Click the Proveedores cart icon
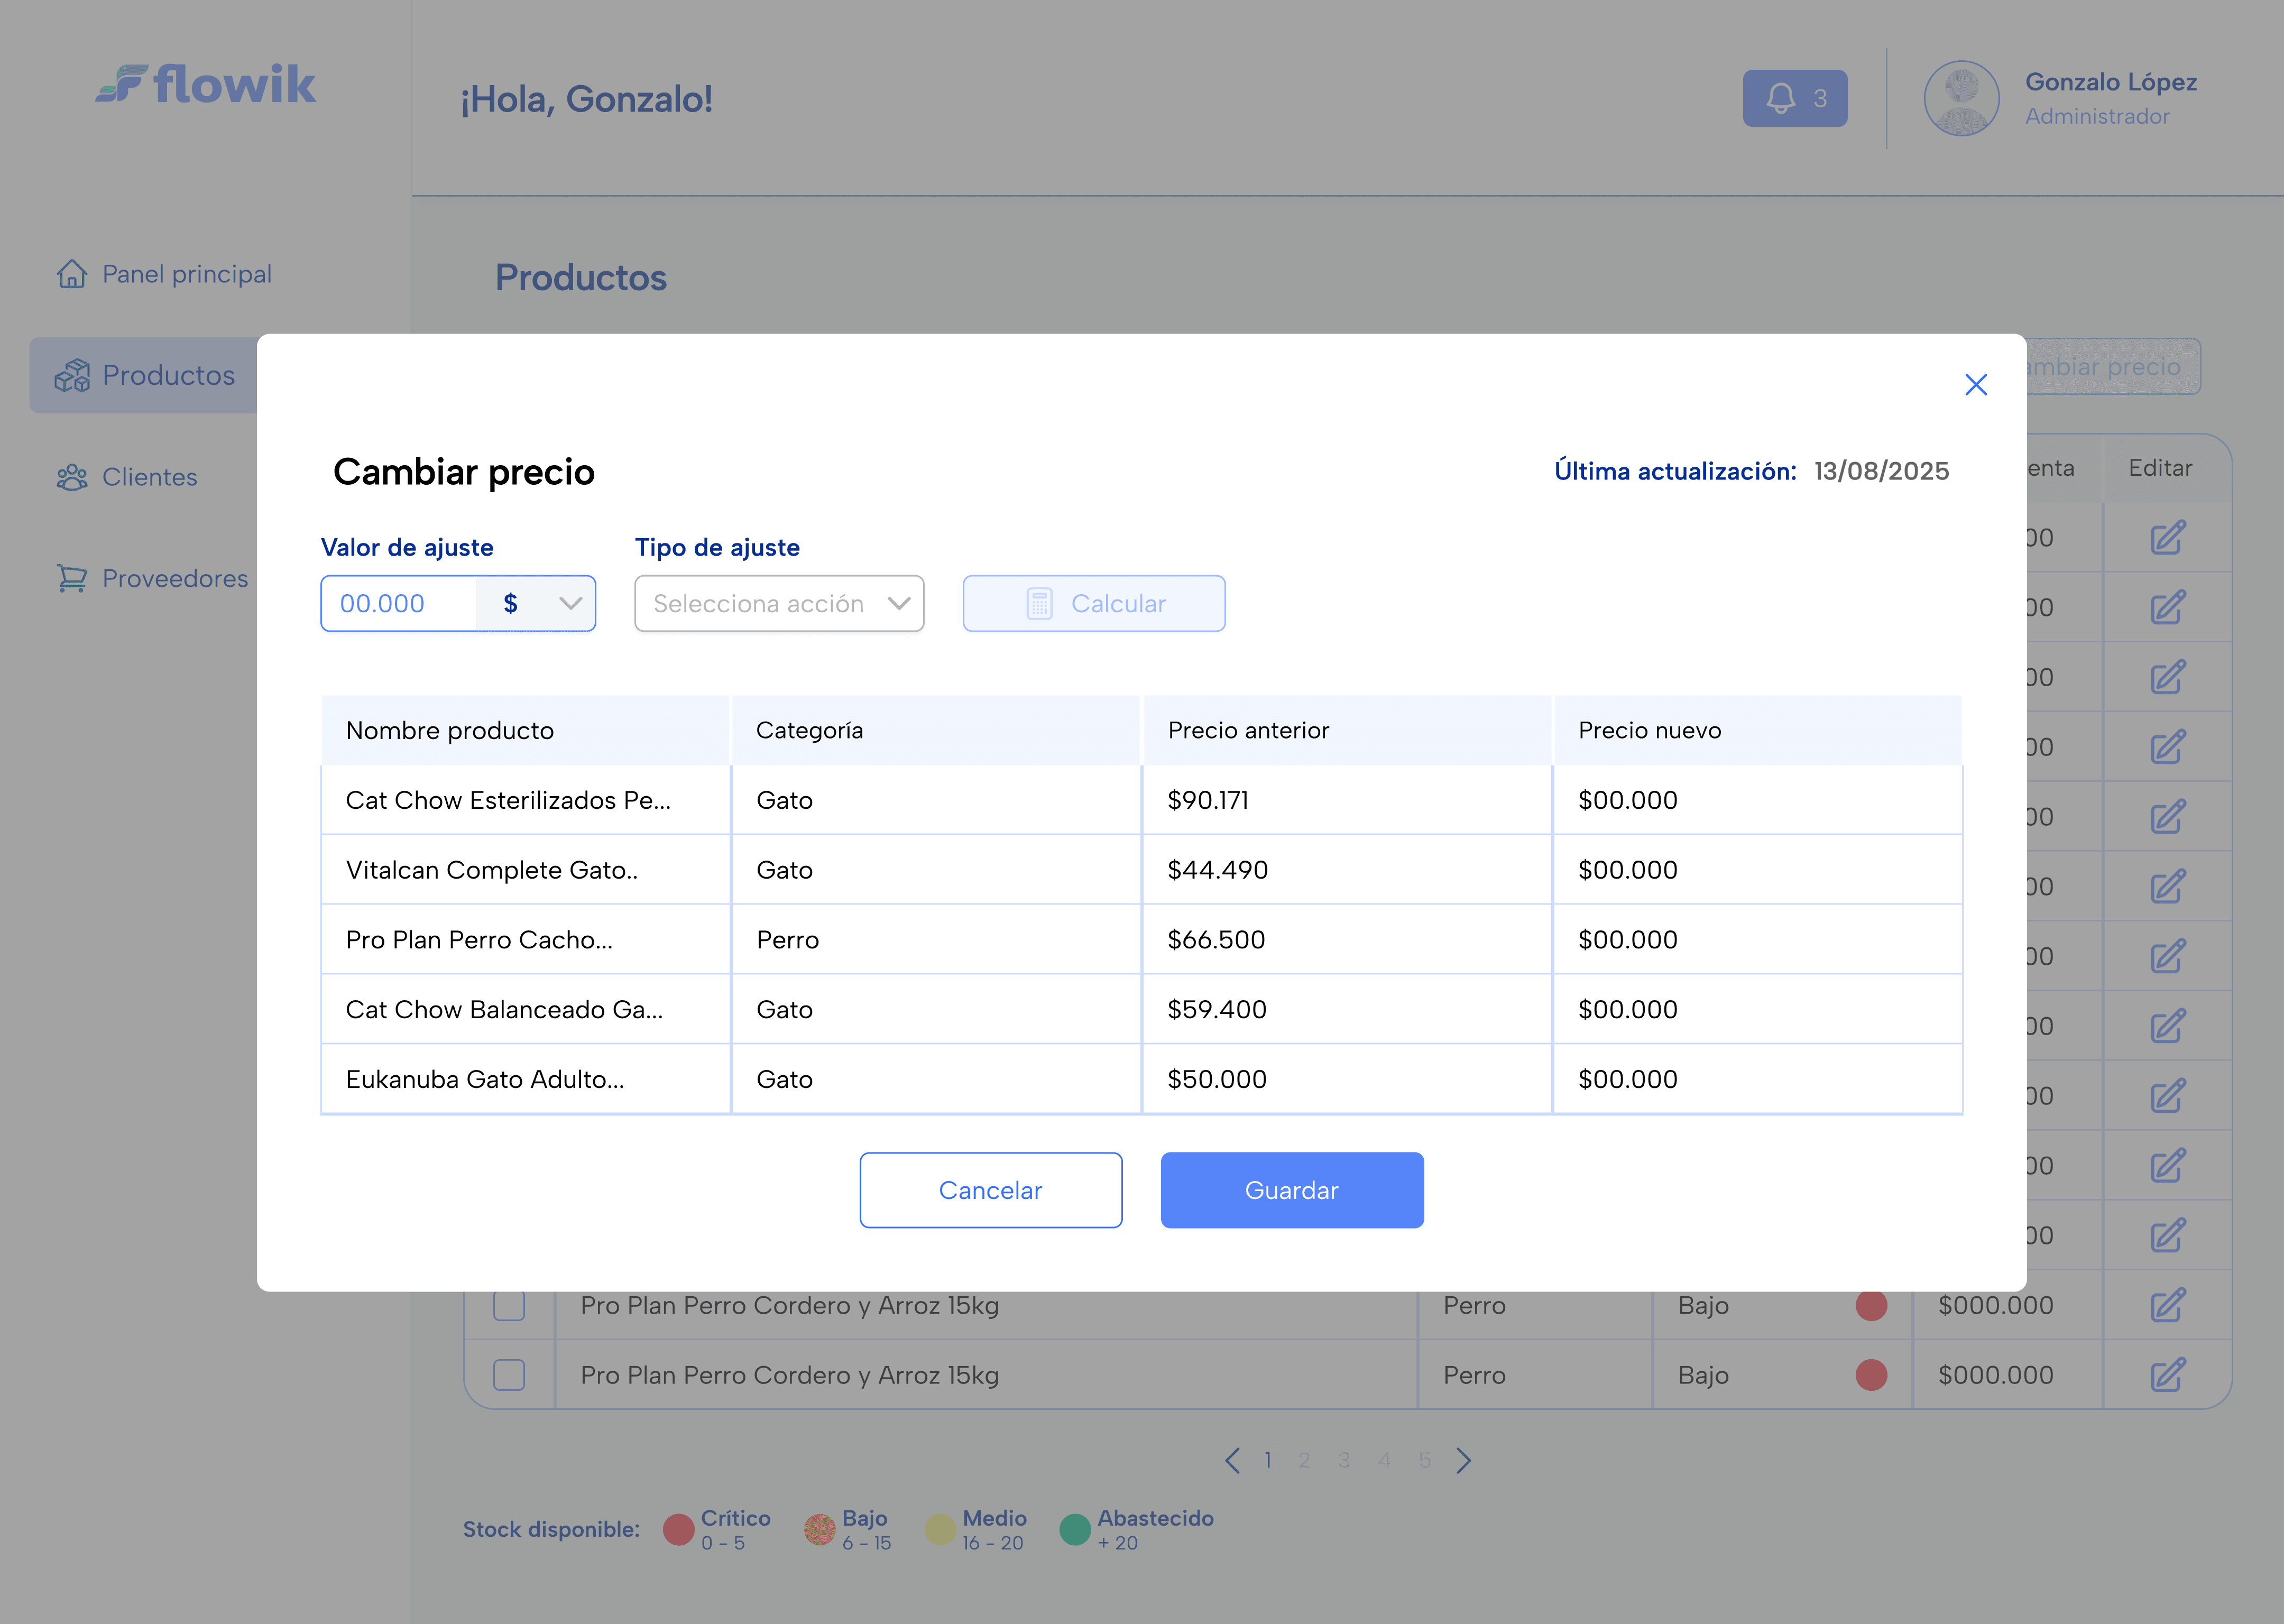2284x1624 pixels. click(x=72, y=578)
